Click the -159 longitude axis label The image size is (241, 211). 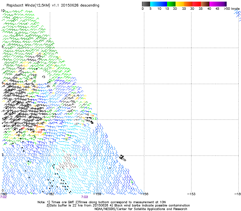pyautogui.click(x=97, y=194)
